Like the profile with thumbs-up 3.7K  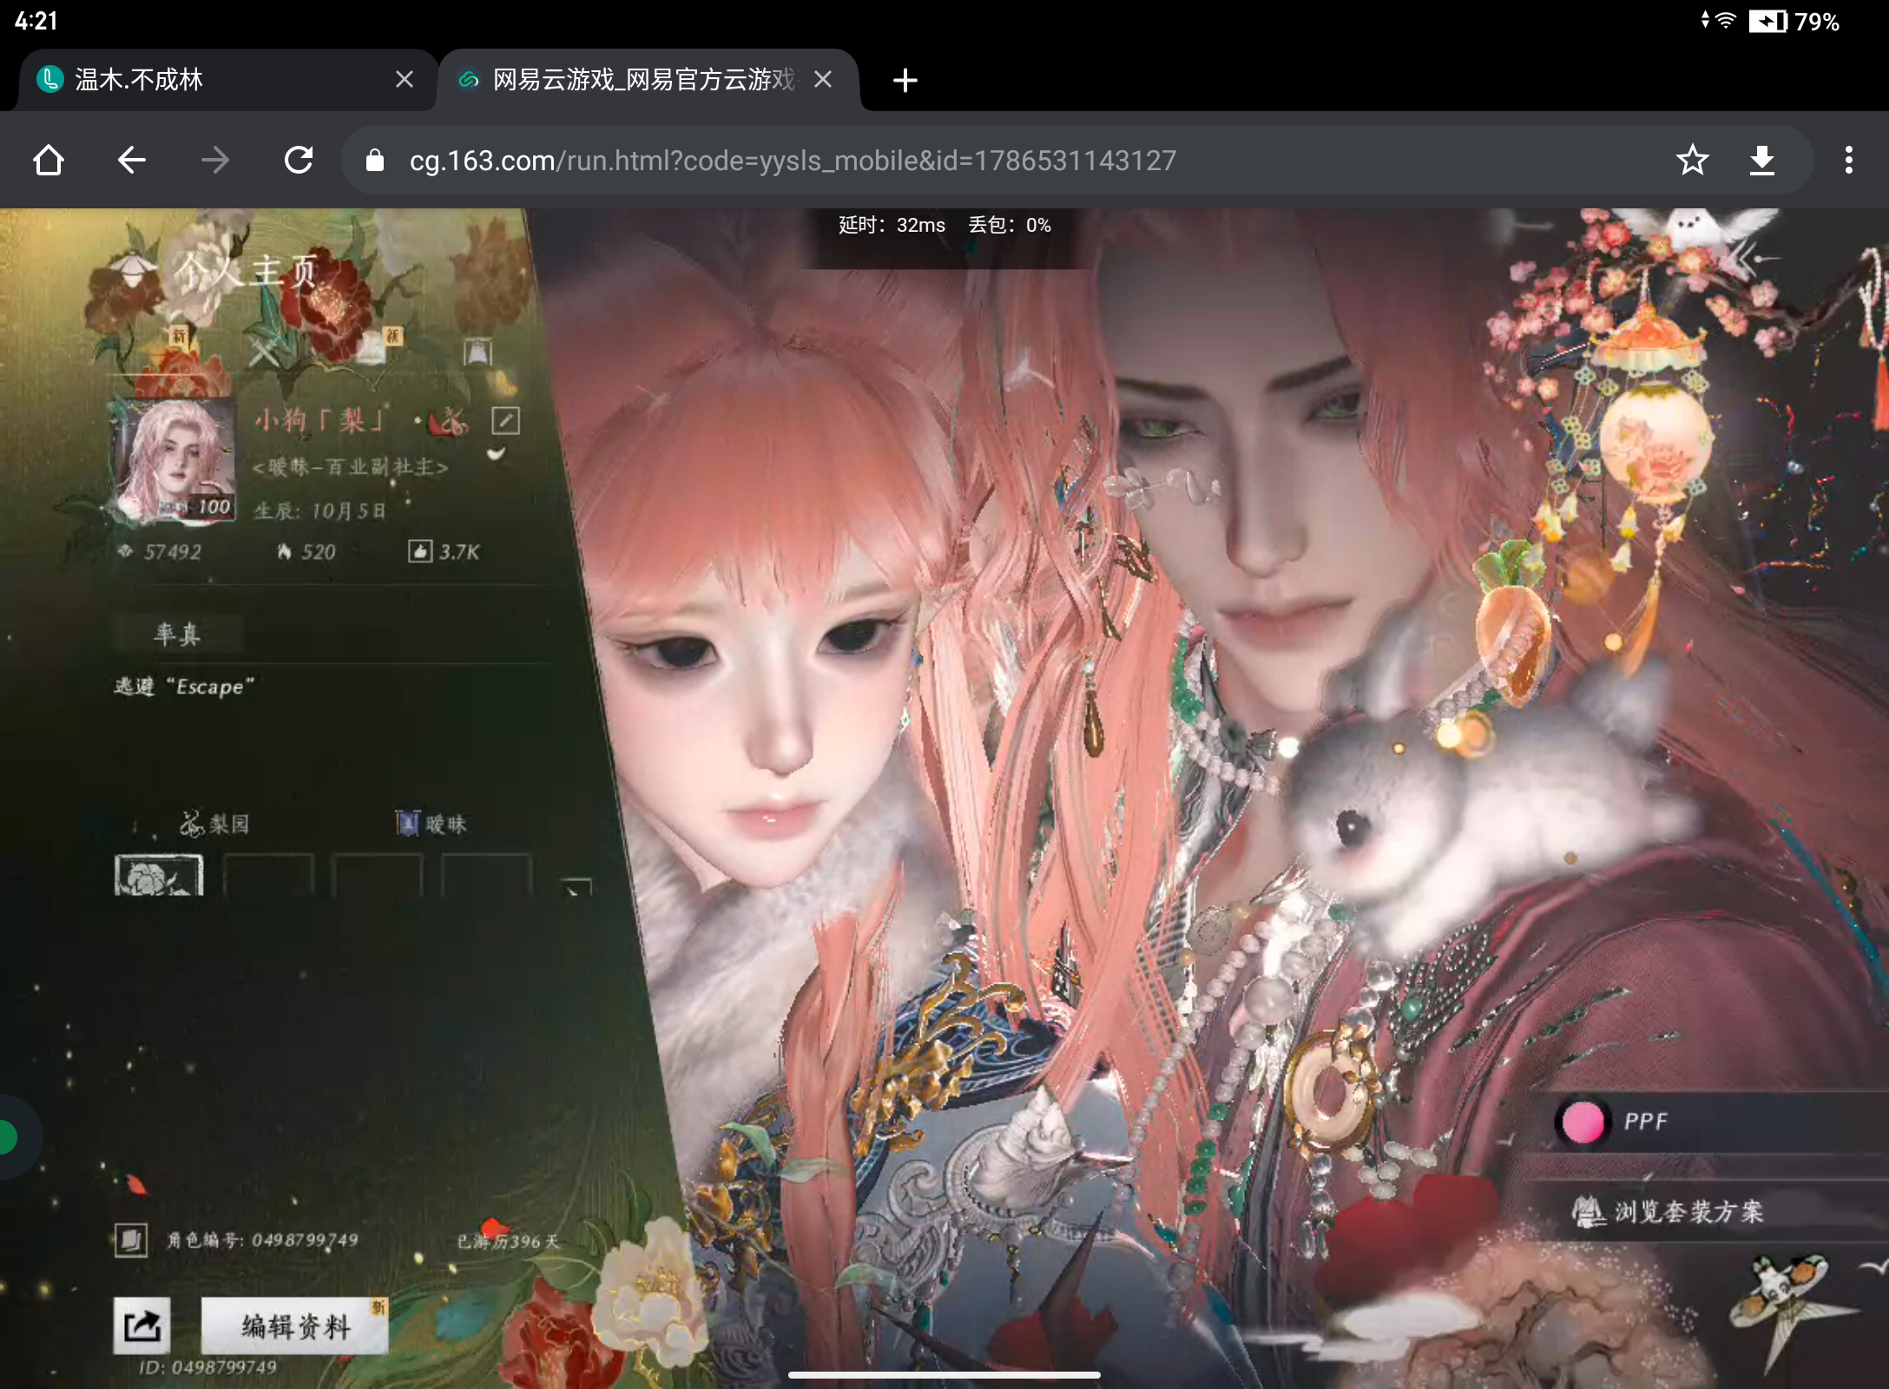click(444, 551)
